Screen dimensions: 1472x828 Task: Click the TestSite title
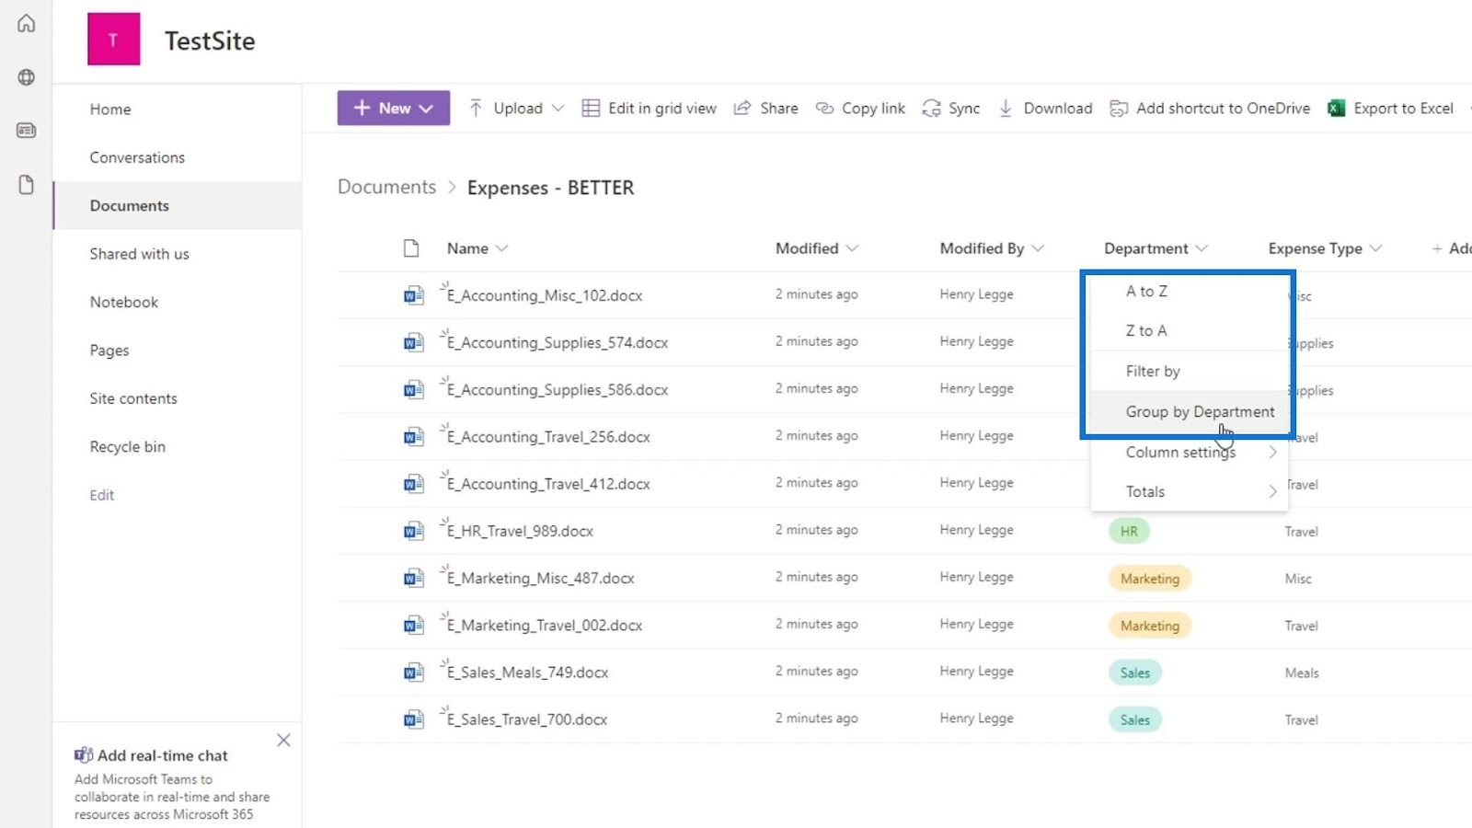tap(210, 40)
